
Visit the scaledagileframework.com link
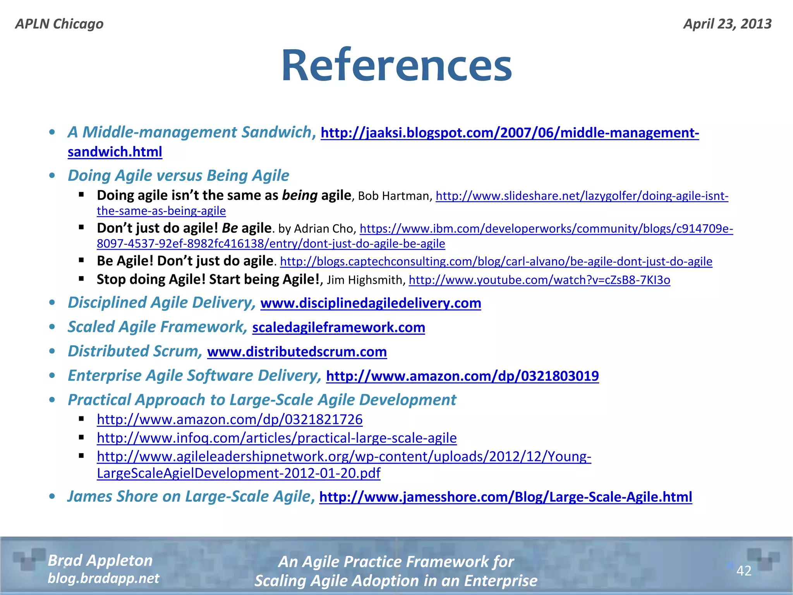pyautogui.click(x=338, y=328)
